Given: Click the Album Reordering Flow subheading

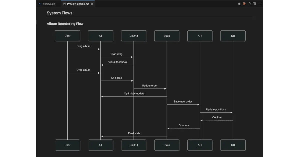Looking at the screenshot, I should 65,24.
